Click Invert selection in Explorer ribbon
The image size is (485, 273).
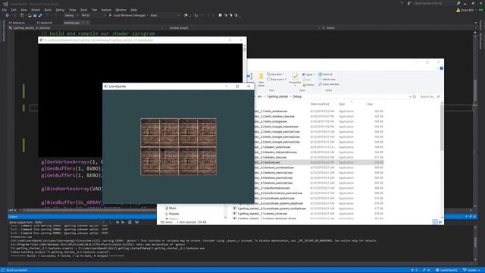click(328, 84)
